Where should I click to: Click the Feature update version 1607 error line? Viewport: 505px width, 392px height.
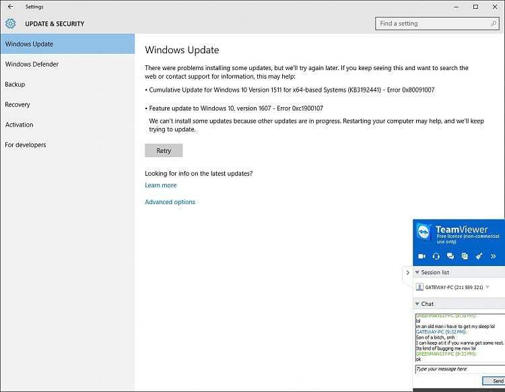click(236, 108)
